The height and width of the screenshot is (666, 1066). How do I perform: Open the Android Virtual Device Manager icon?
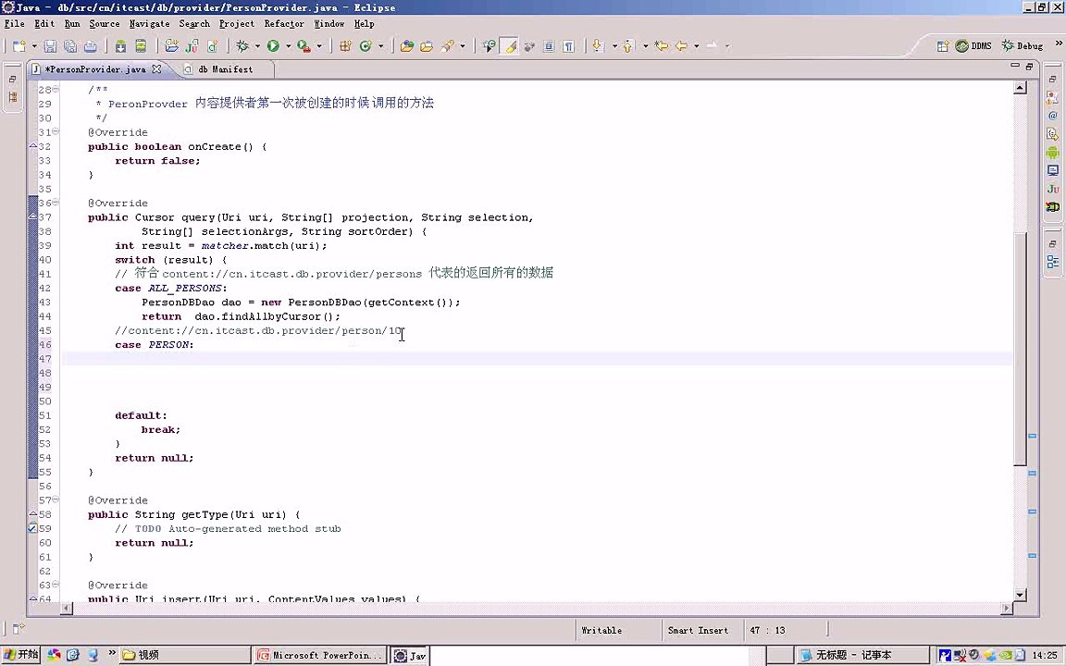point(141,46)
